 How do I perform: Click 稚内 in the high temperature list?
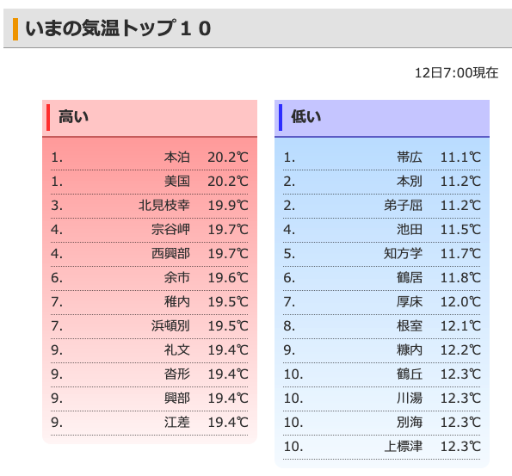177,302
